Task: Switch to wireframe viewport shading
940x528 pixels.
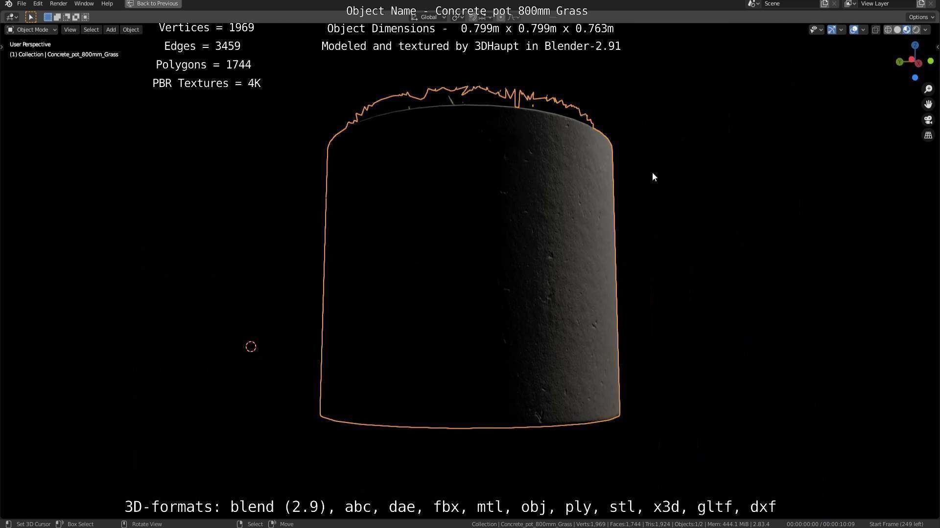Action: click(888, 30)
